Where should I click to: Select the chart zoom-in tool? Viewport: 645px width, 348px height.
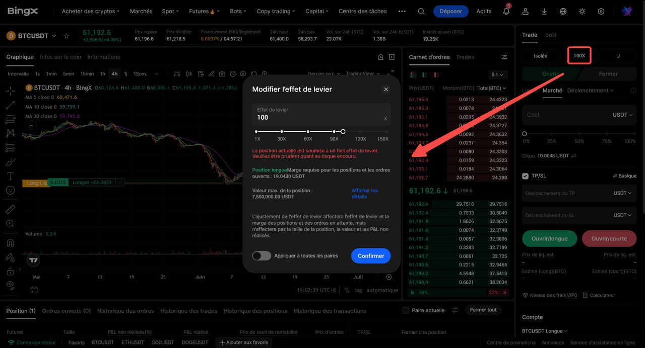pos(10,223)
